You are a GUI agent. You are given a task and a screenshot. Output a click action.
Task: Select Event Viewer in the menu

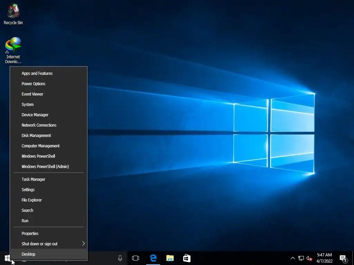48,94
